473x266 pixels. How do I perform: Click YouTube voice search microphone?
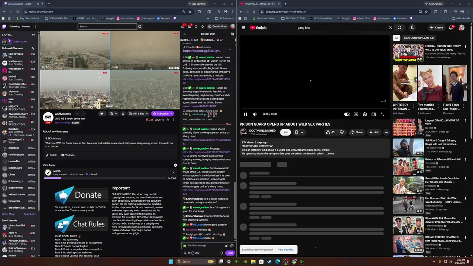coord(412,28)
